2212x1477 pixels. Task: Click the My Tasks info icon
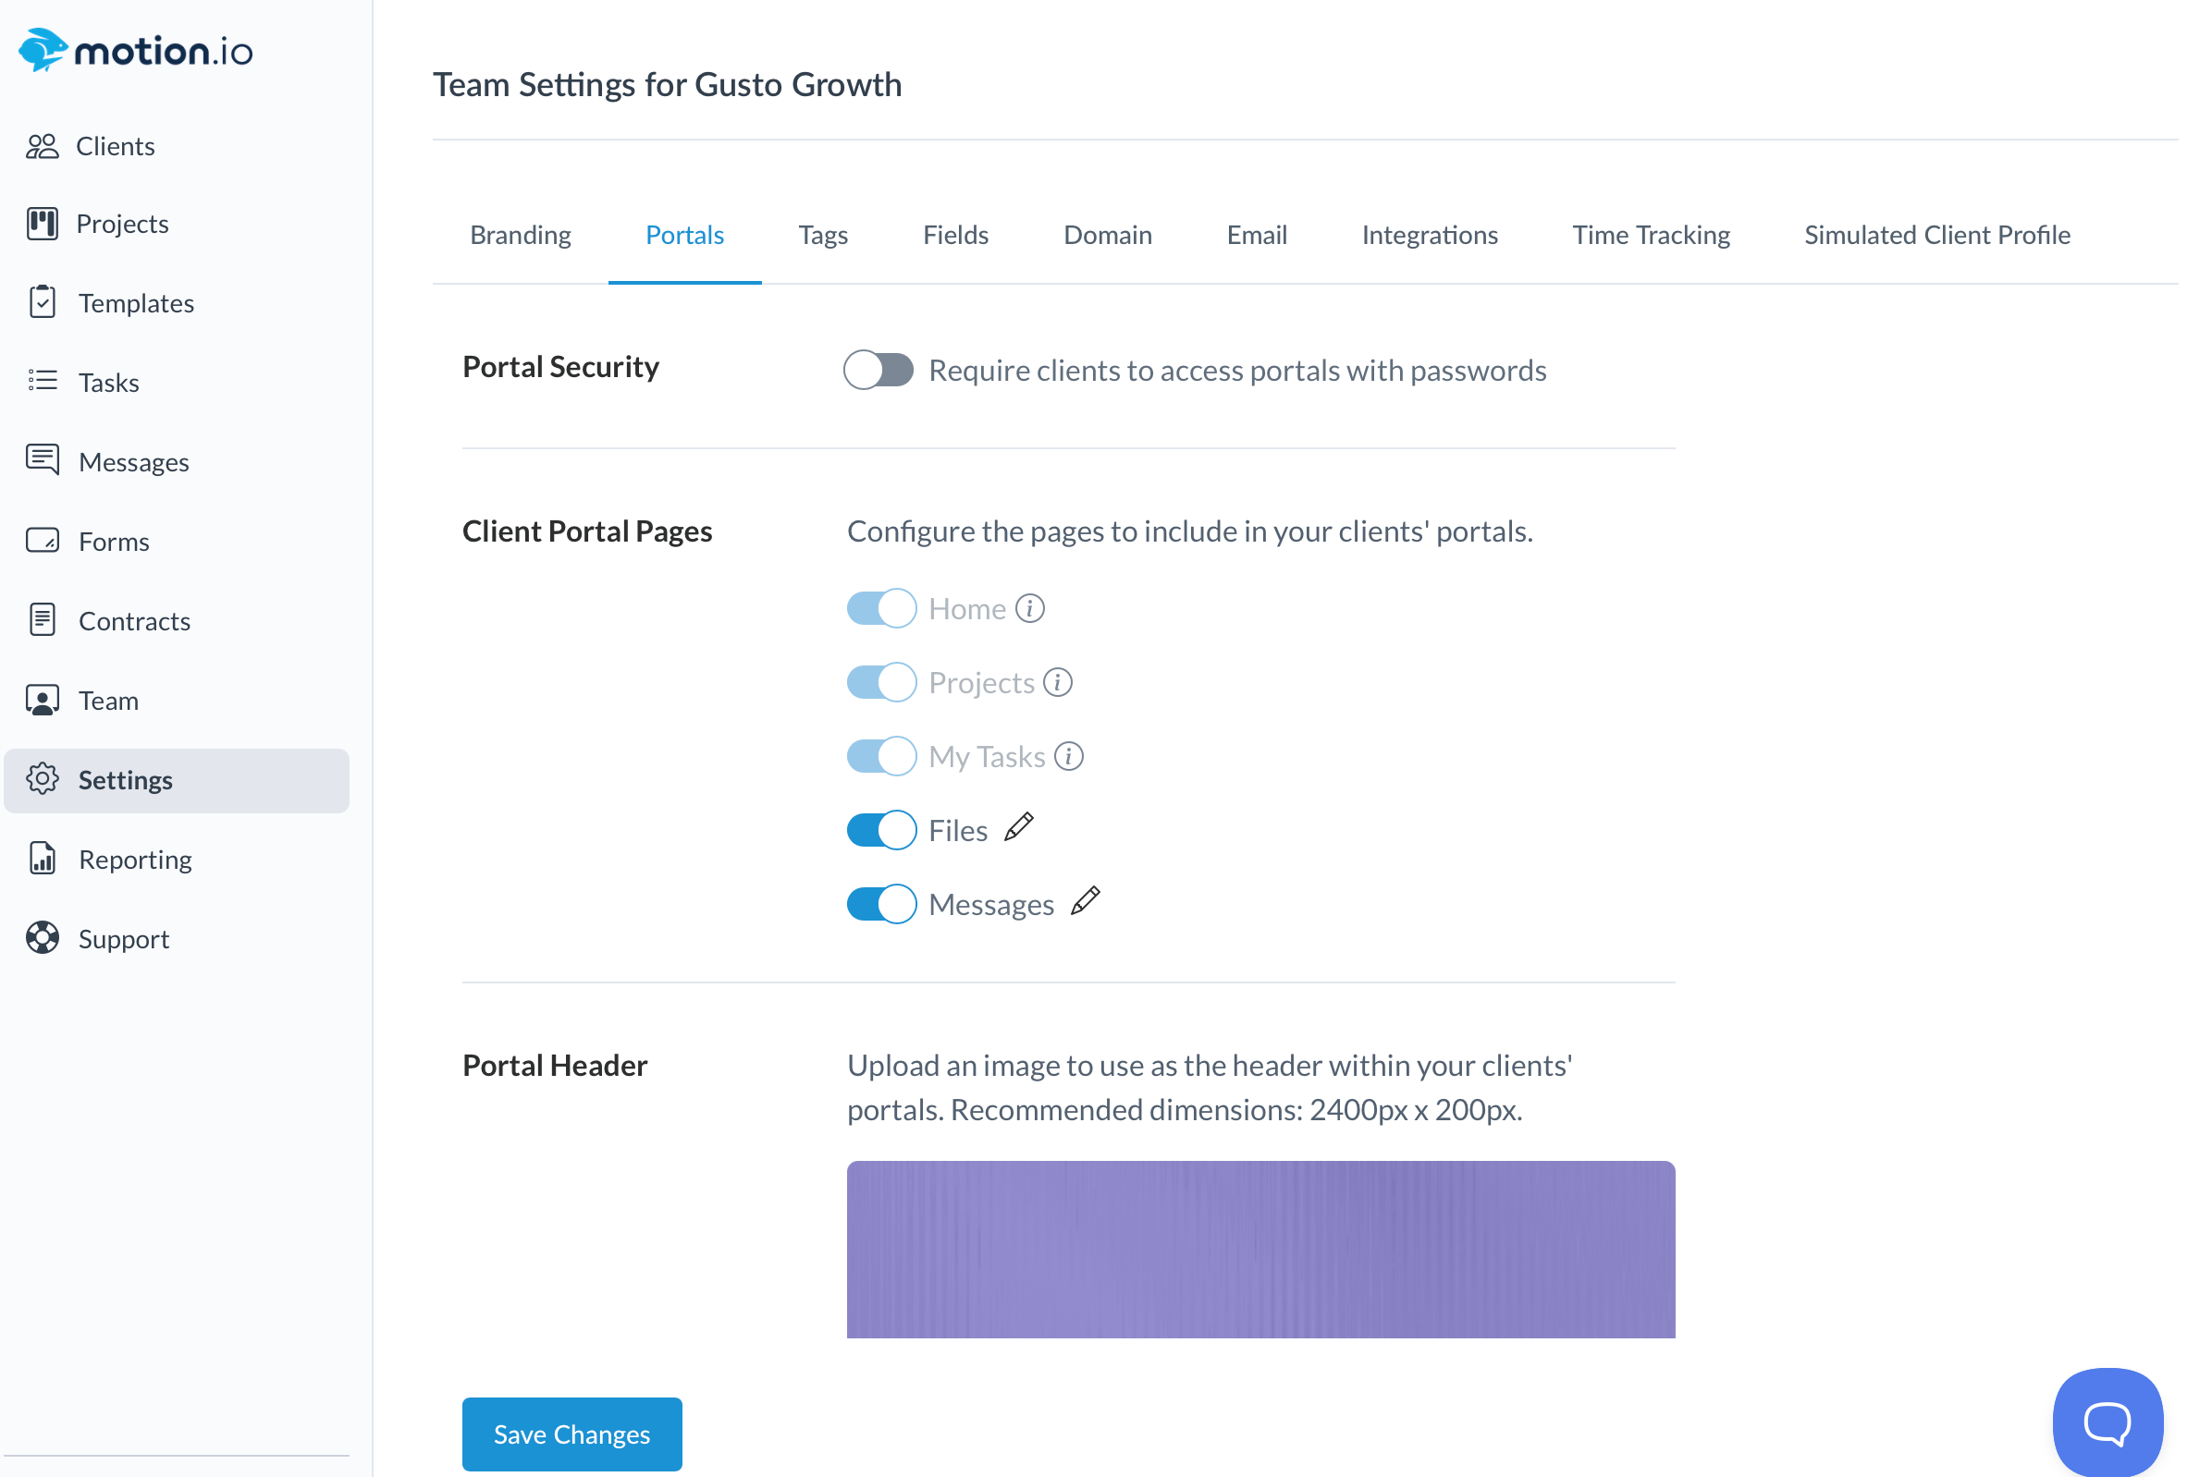click(1068, 755)
